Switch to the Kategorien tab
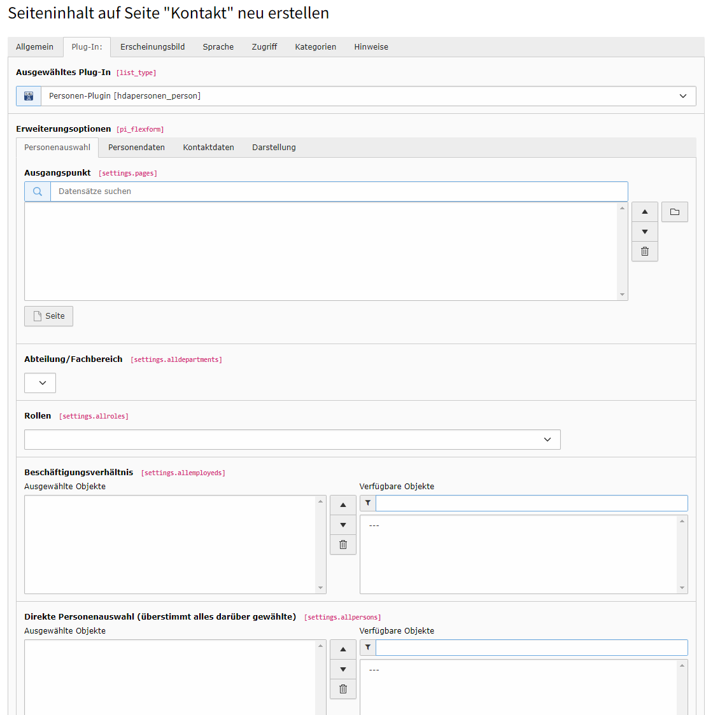Viewport: 706px width, 715px height. click(315, 47)
